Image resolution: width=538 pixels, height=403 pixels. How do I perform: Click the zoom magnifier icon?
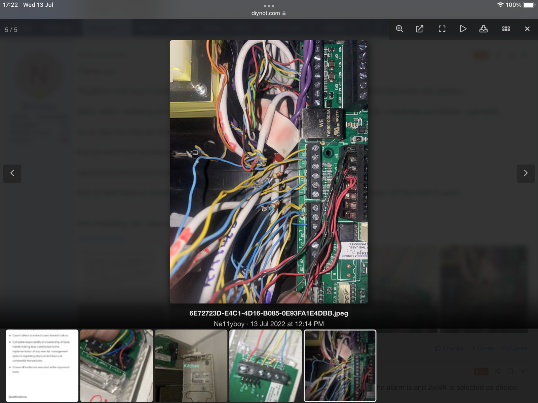coord(399,29)
